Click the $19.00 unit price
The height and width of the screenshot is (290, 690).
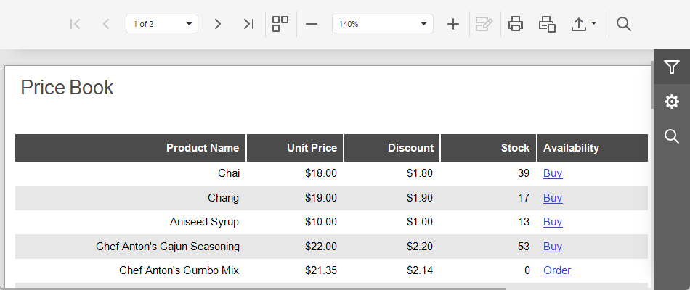tap(321, 198)
